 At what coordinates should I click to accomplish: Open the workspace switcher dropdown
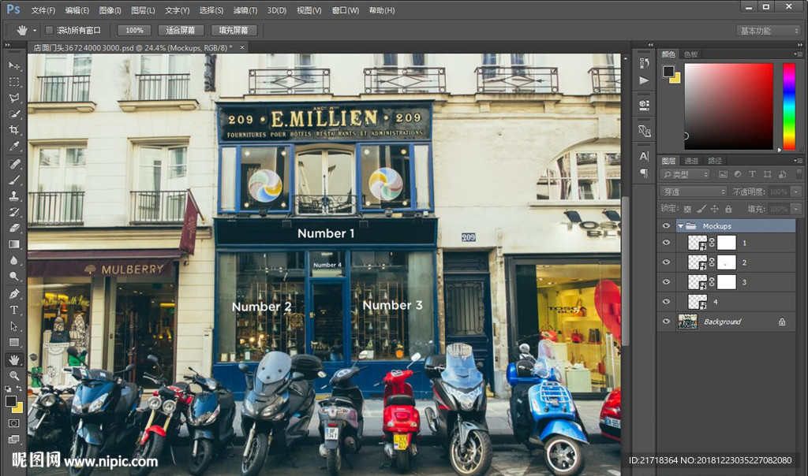(768, 31)
